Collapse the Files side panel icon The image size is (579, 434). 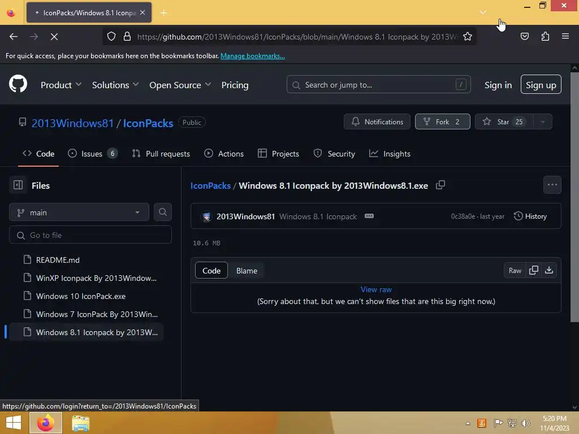click(18, 185)
